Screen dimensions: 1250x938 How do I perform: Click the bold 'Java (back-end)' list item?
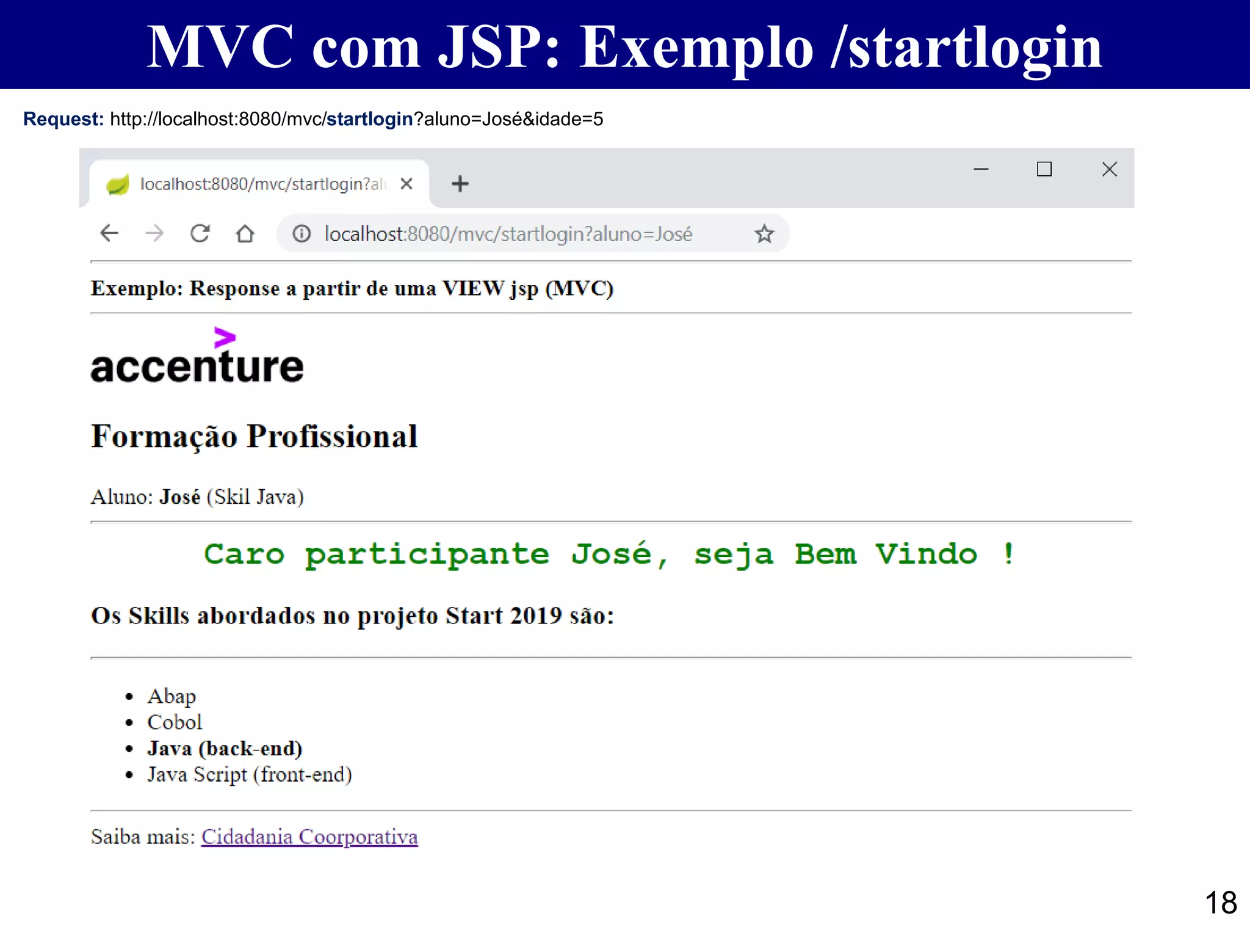pos(225,749)
